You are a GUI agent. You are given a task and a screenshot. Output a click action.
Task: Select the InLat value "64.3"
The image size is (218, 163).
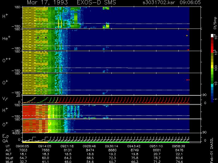coord(68,158)
